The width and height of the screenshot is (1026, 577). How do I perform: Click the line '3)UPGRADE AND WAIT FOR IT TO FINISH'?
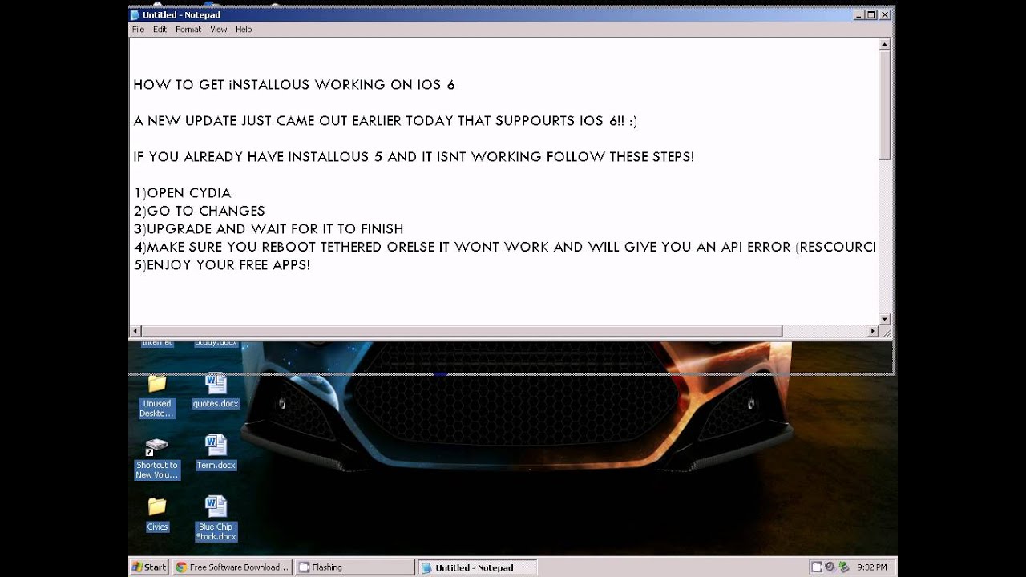pyautogui.click(x=269, y=229)
